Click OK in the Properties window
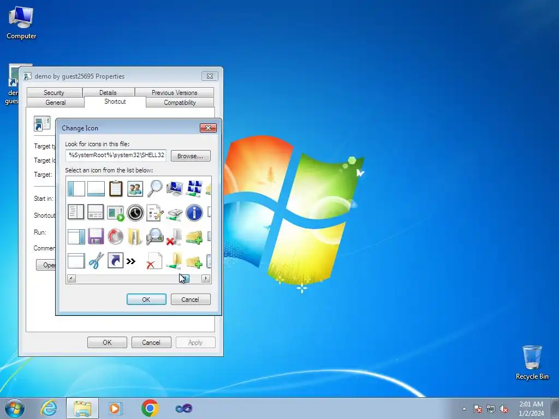The height and width of the screenshot is (419, 559). tap(107, 343)
